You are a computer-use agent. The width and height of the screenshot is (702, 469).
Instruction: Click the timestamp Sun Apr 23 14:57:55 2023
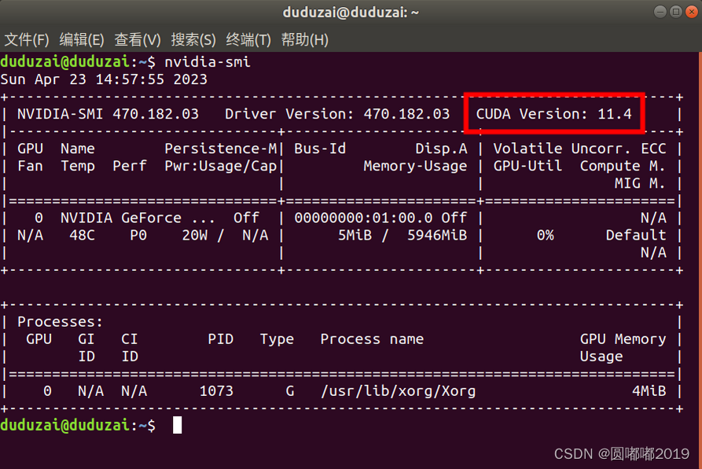(104, 79)
